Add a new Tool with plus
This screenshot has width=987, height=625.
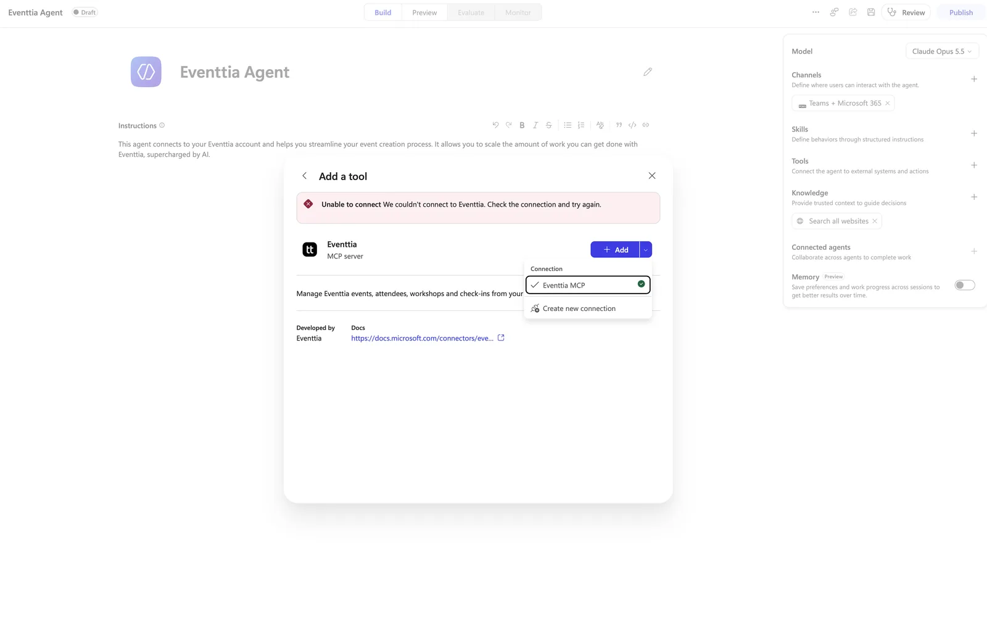click(x=974, y=165)
